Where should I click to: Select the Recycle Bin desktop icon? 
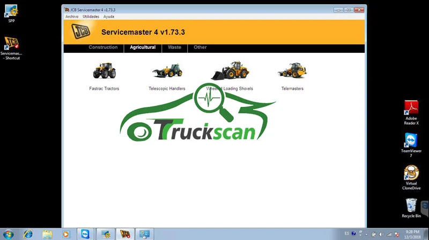point(411,208)
